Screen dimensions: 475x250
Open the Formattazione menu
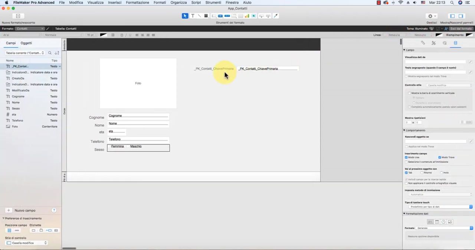[137, 3]
